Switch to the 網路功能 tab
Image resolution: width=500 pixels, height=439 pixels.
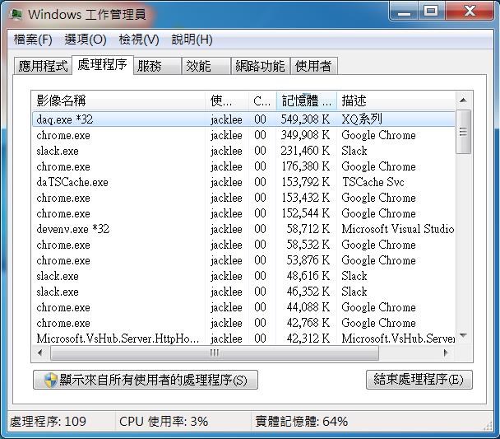tap(259, 66)
